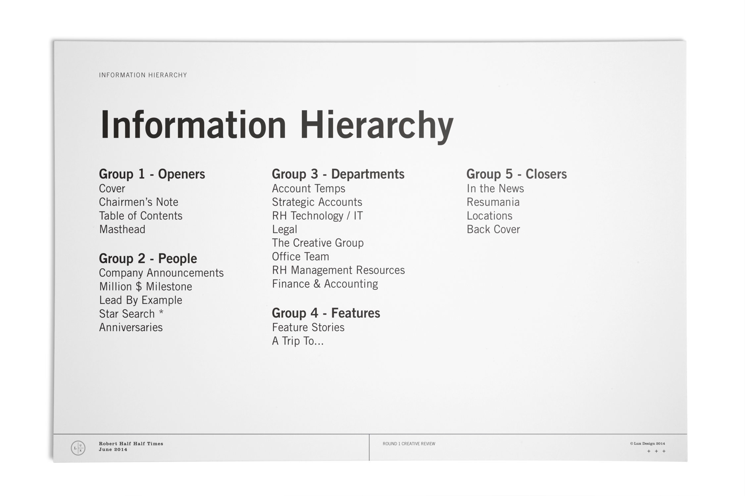Click Robert Half Half Times footer text

[131, 444]
